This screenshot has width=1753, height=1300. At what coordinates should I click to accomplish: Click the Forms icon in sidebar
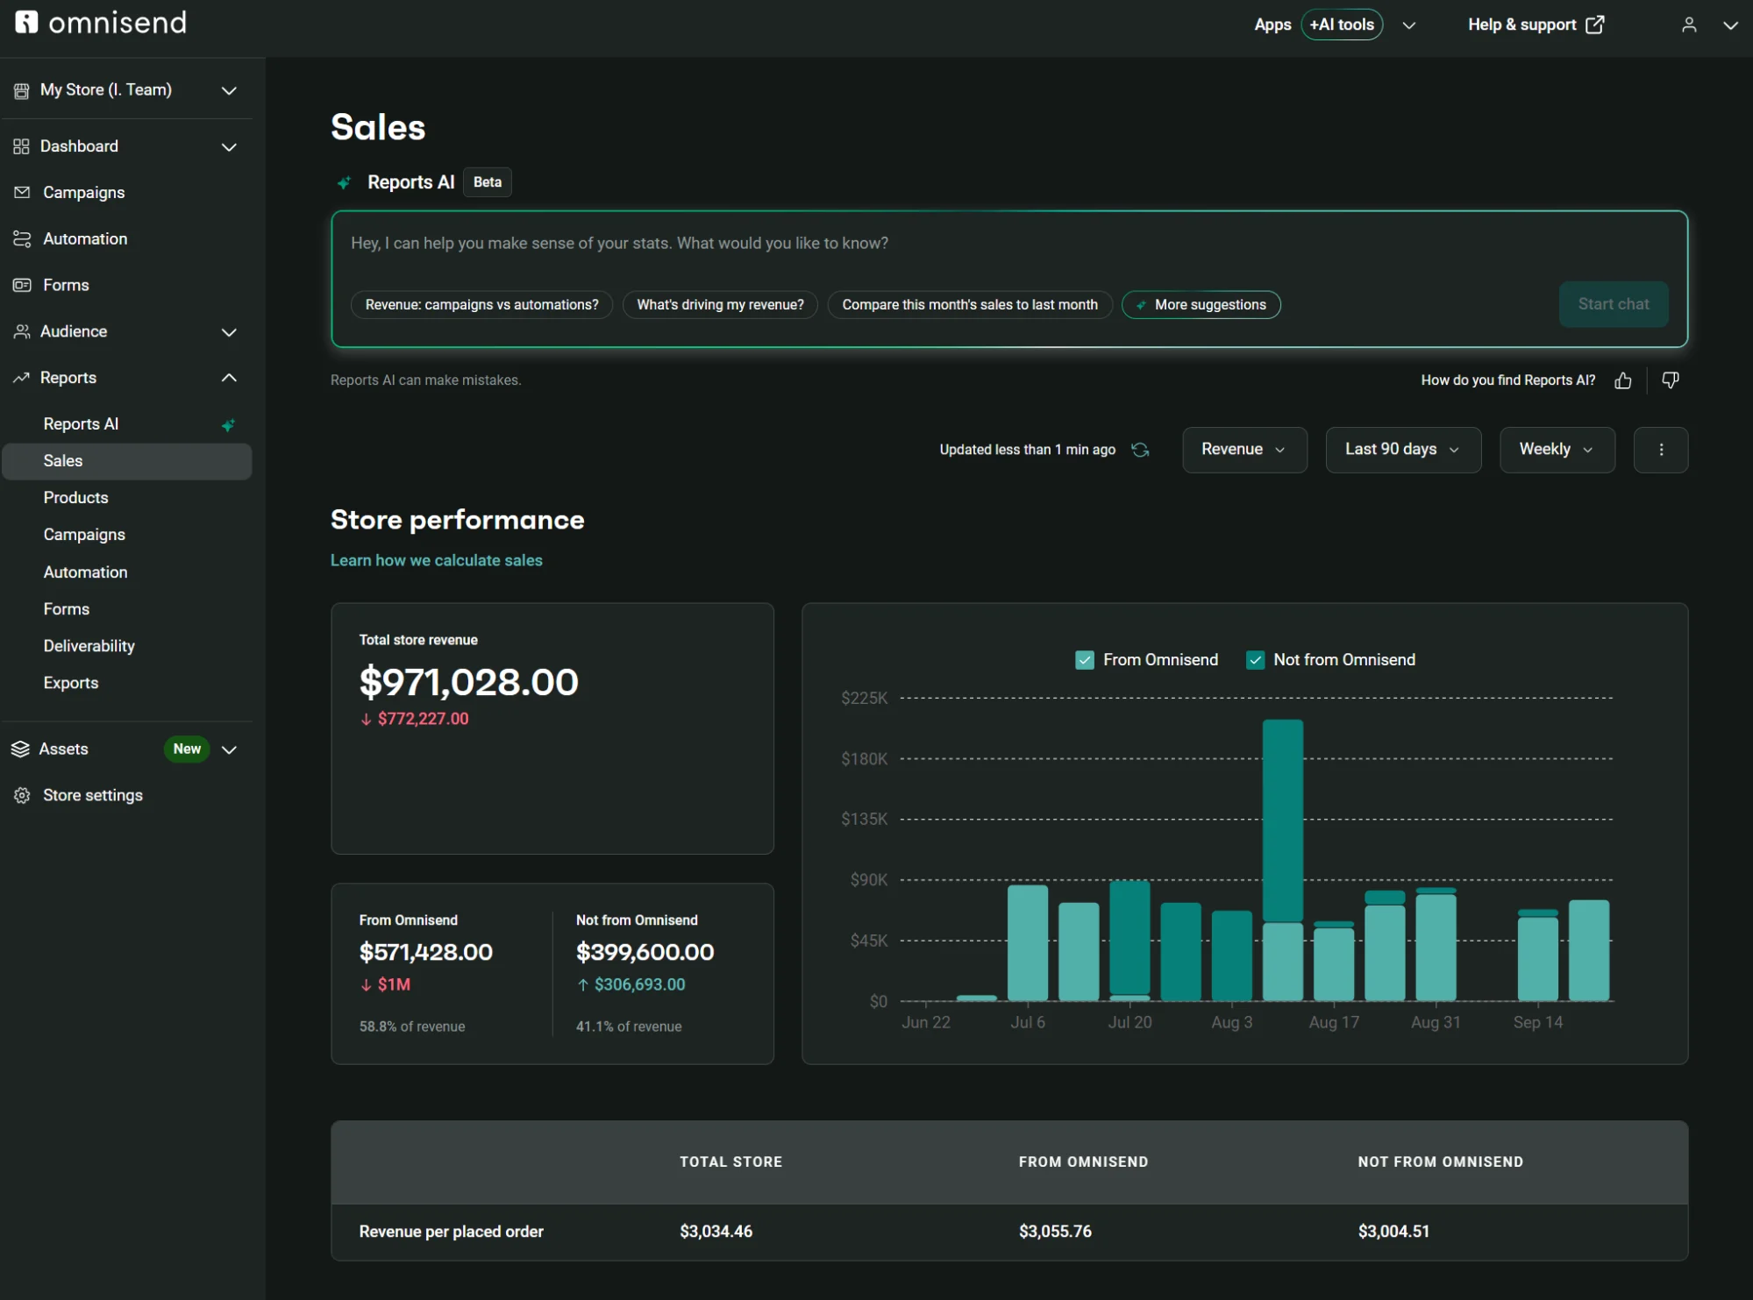[22, 285]
